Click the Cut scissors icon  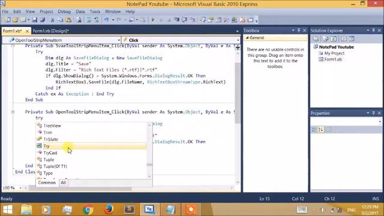[52, 20]
